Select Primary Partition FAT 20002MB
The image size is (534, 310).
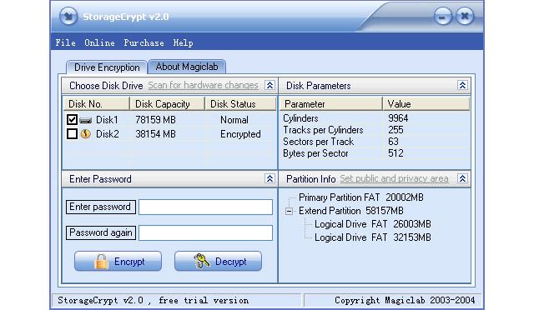(x=361, y=197)
